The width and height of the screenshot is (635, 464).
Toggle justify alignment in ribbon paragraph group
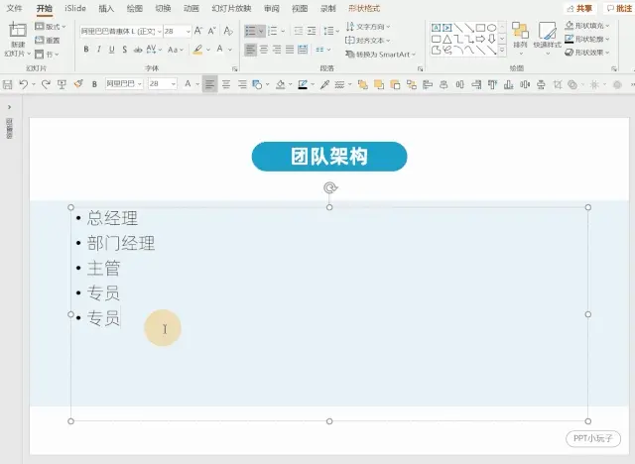[x=290, y=50]
